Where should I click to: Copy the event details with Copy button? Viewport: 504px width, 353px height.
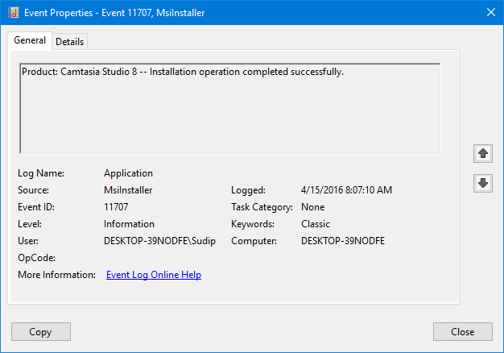pos(41,331)
